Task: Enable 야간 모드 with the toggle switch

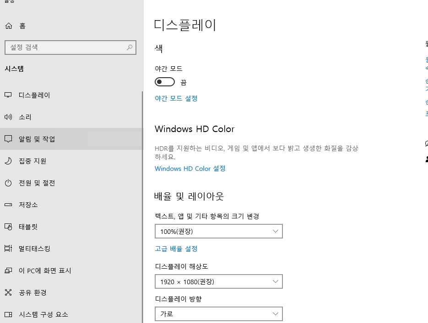Action: click(165, 81)
